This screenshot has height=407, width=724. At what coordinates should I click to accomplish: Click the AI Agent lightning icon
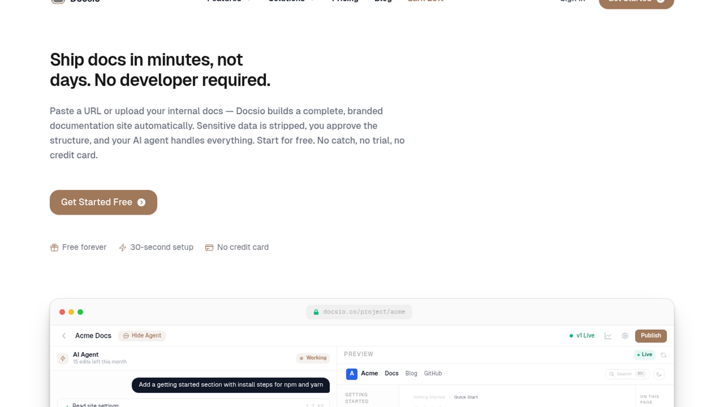pos(63,358)
